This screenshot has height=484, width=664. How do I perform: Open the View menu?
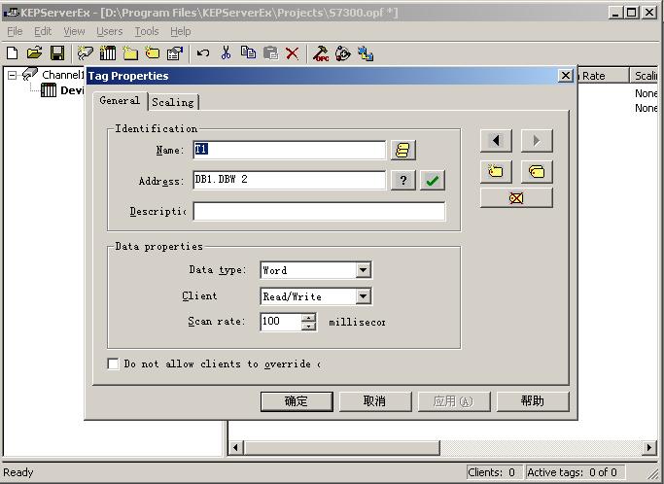pyautogui.click(x=74, y=31)
